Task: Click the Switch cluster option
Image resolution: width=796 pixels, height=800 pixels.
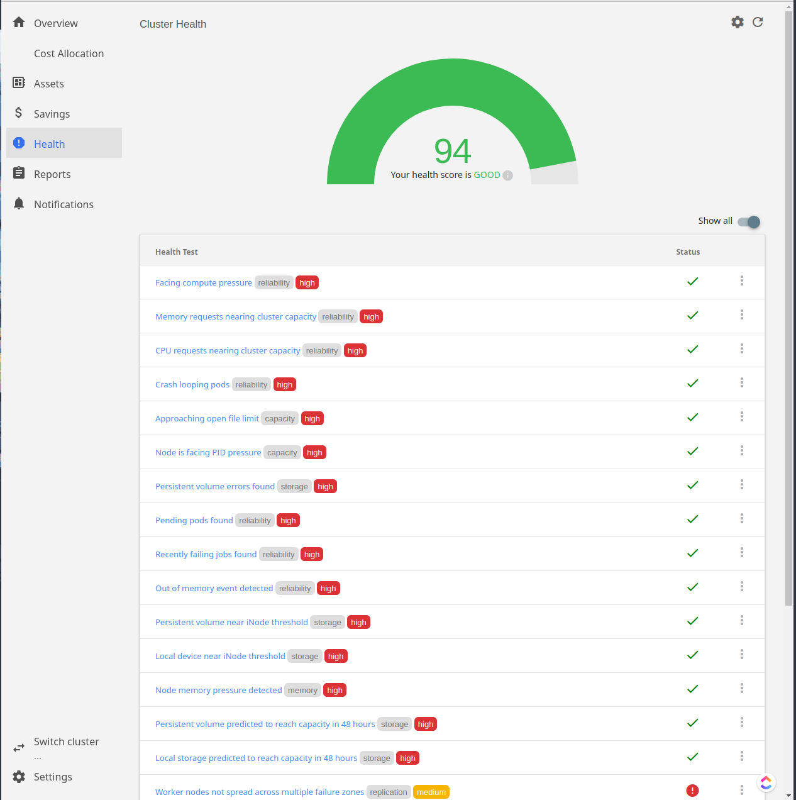Action: [x=66, y=742]
